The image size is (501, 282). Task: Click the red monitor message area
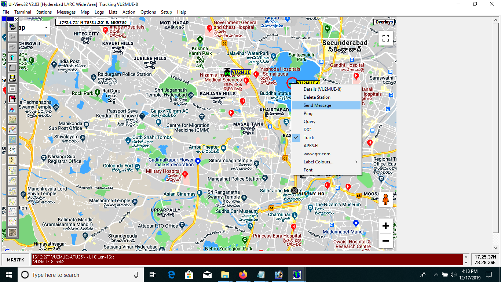tap(247, 260)
